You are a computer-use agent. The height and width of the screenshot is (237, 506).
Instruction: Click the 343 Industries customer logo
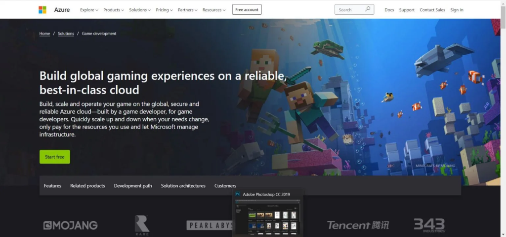click(429, 225)
